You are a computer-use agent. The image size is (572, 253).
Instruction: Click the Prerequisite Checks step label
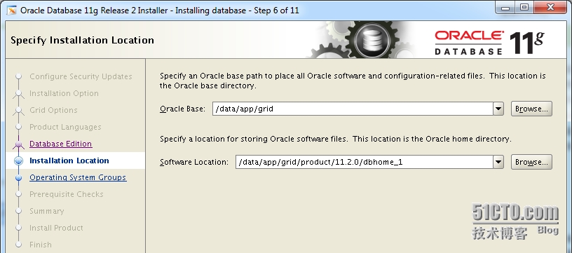67,194
